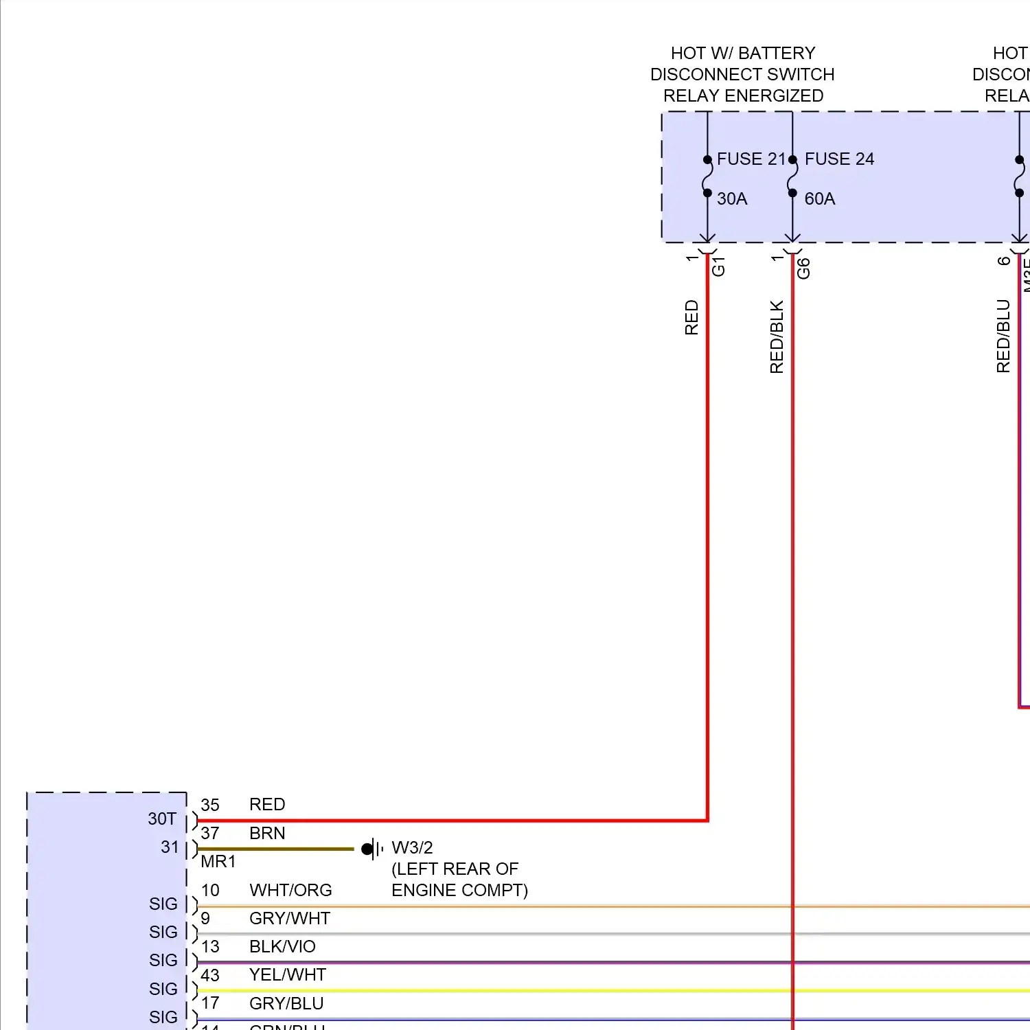Select the YEL/WHT wire label
1030x1030 pixels.
(x=288, y=974)
